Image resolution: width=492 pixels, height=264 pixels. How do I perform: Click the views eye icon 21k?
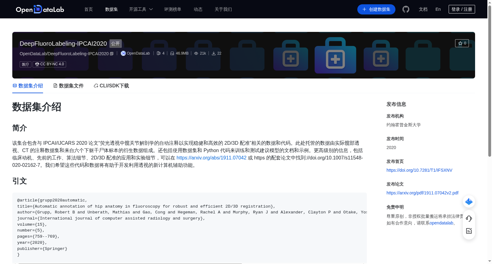tap(196, 53)
